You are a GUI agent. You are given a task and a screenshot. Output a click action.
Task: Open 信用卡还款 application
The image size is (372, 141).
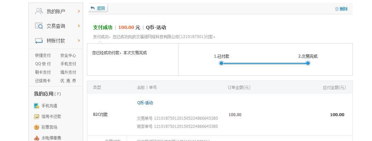(x=51, y=117)
